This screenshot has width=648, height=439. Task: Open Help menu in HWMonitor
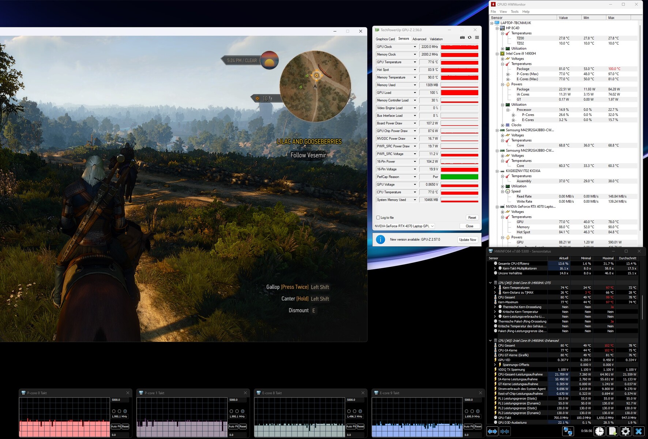coord(526,12)
